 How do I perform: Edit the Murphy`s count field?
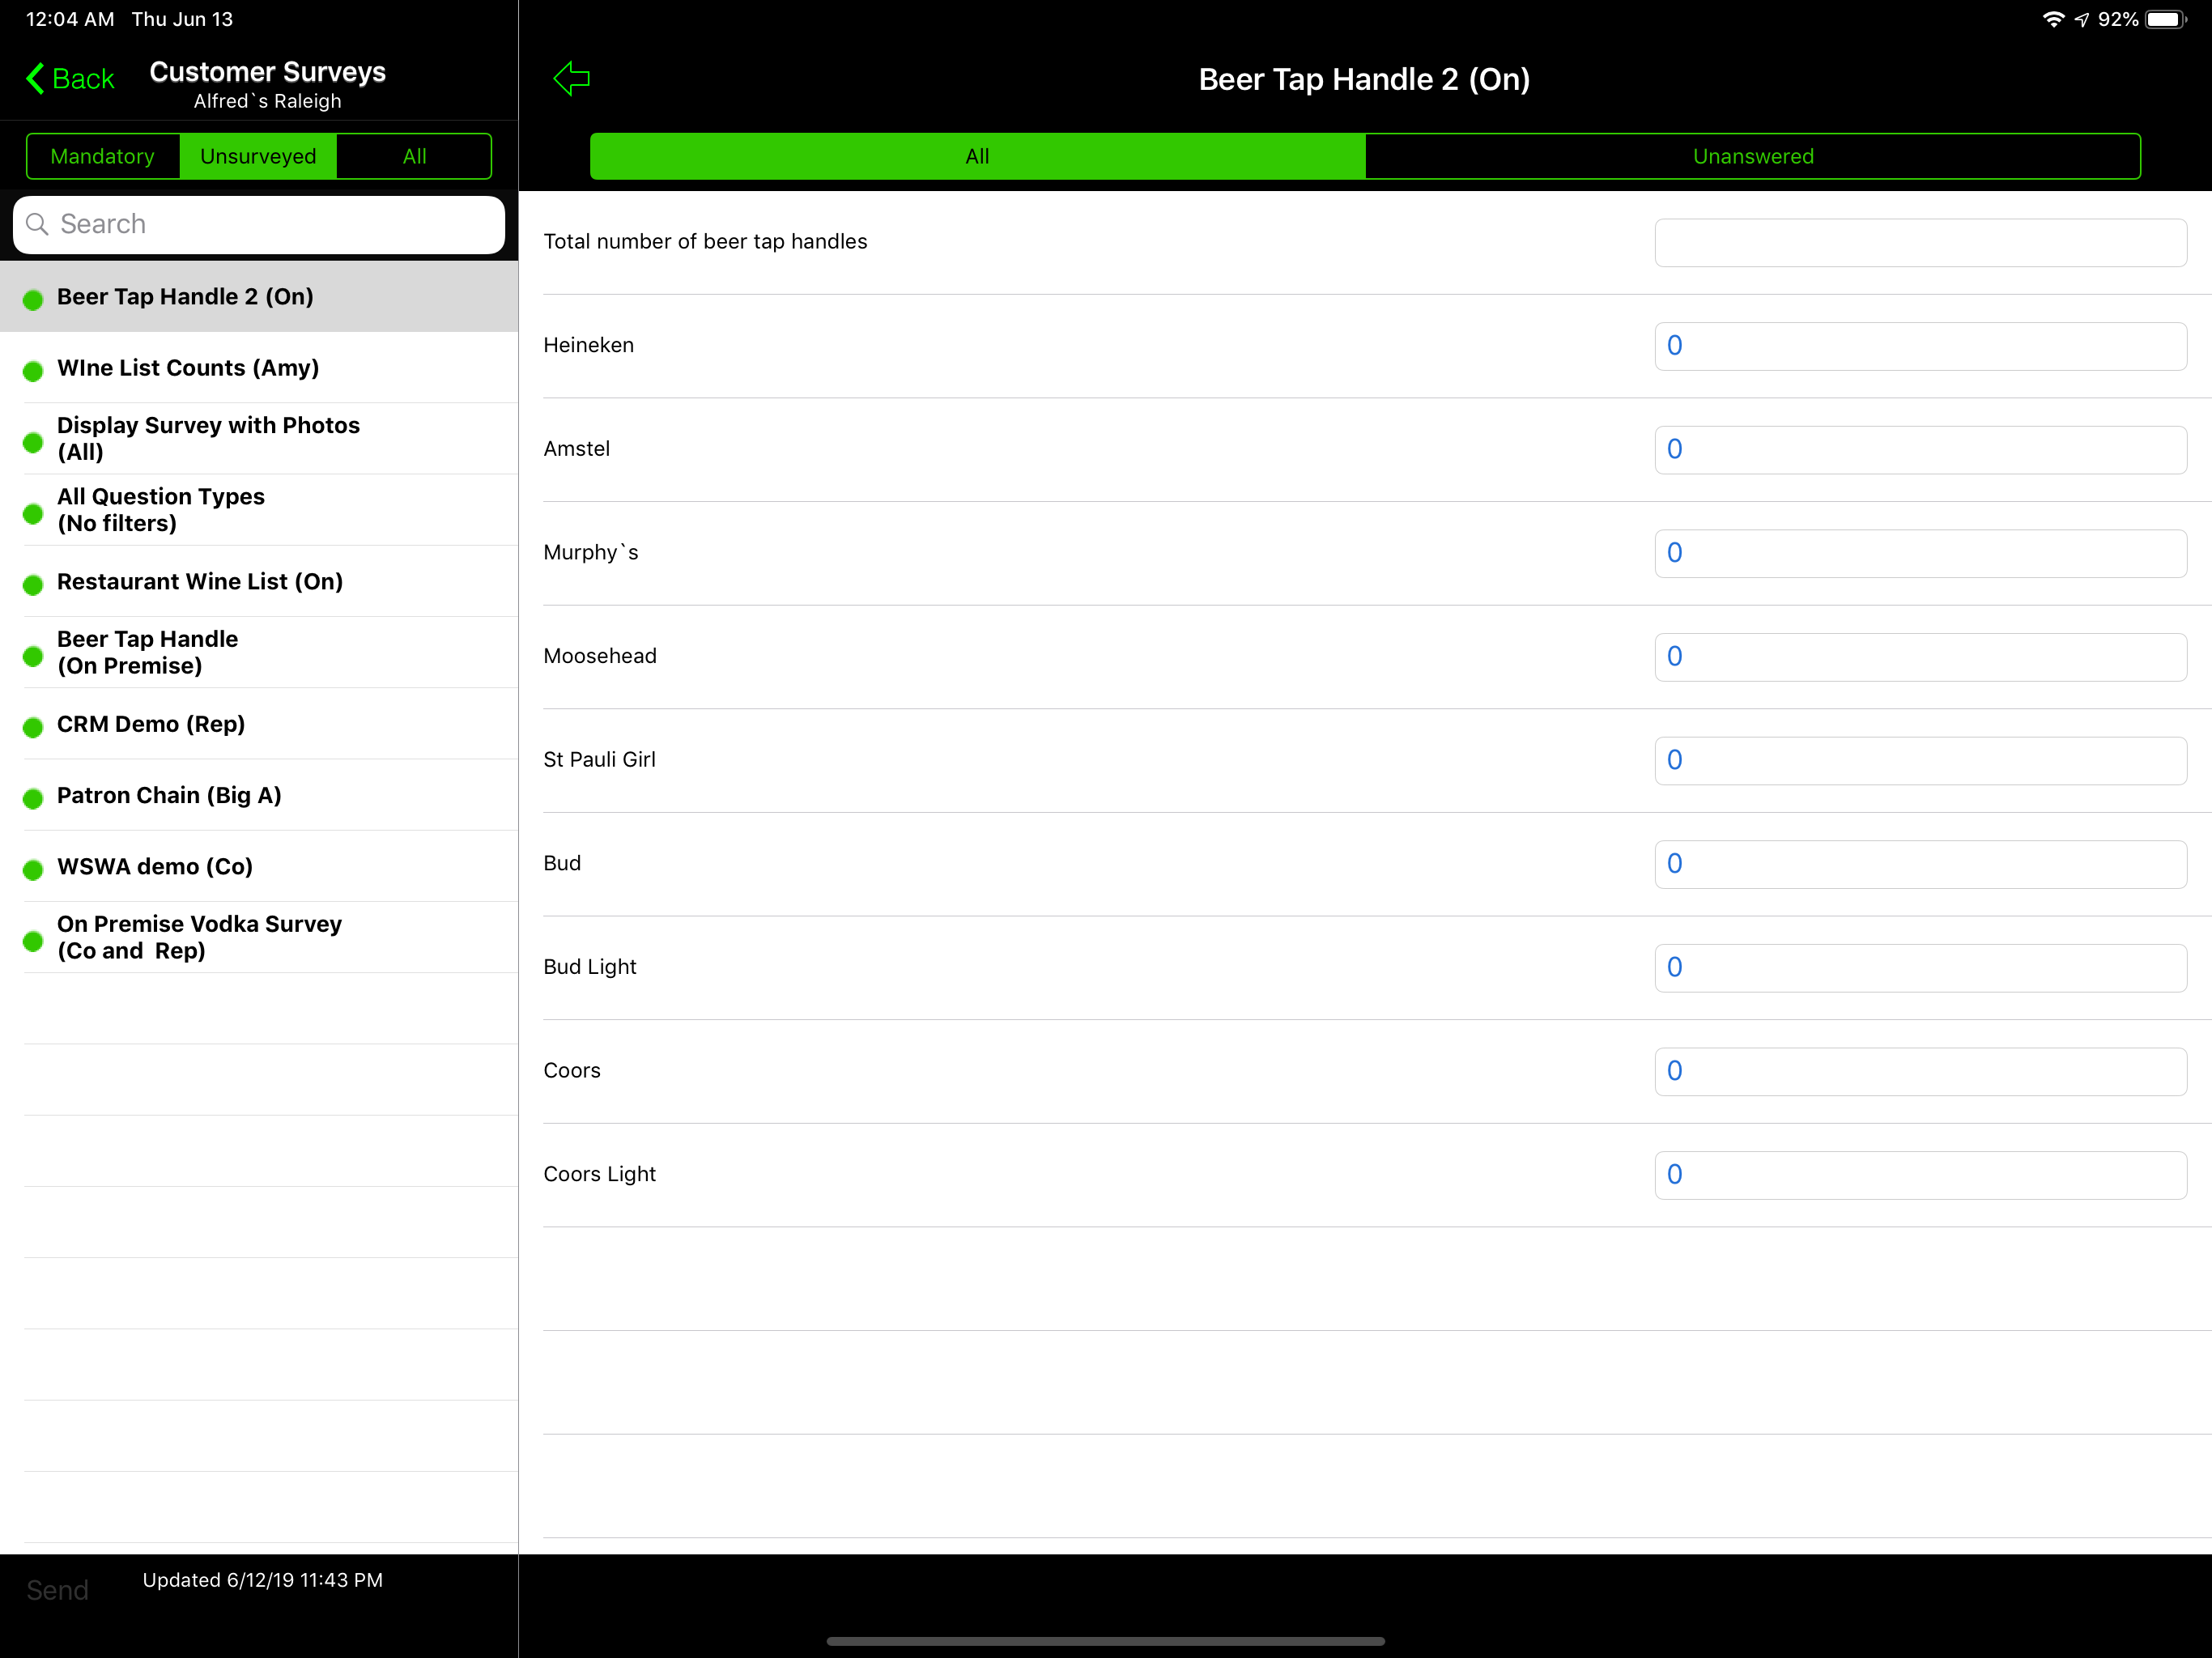[x=1920, y=553]
